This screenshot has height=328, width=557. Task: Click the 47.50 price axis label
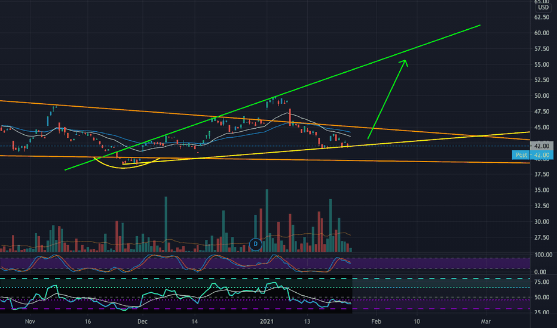pyautogui.click(x=541, y=112)
